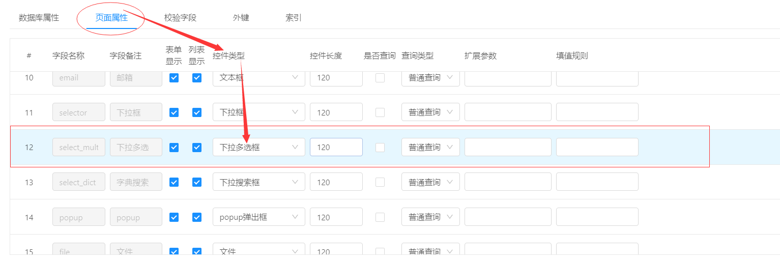This screenshot has width=780, height=261.
Task: Open the popup弹出框 control type dropdown
Action: click(259, 217)
